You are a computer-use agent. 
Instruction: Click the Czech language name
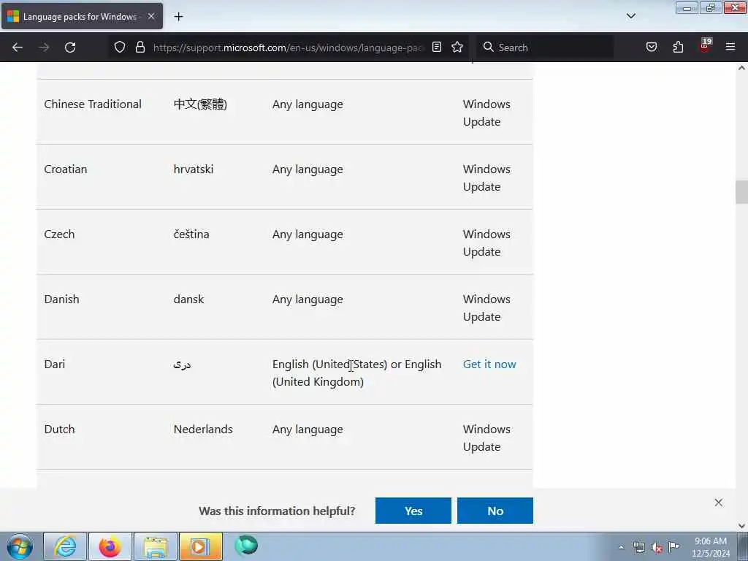click(59, 234)
